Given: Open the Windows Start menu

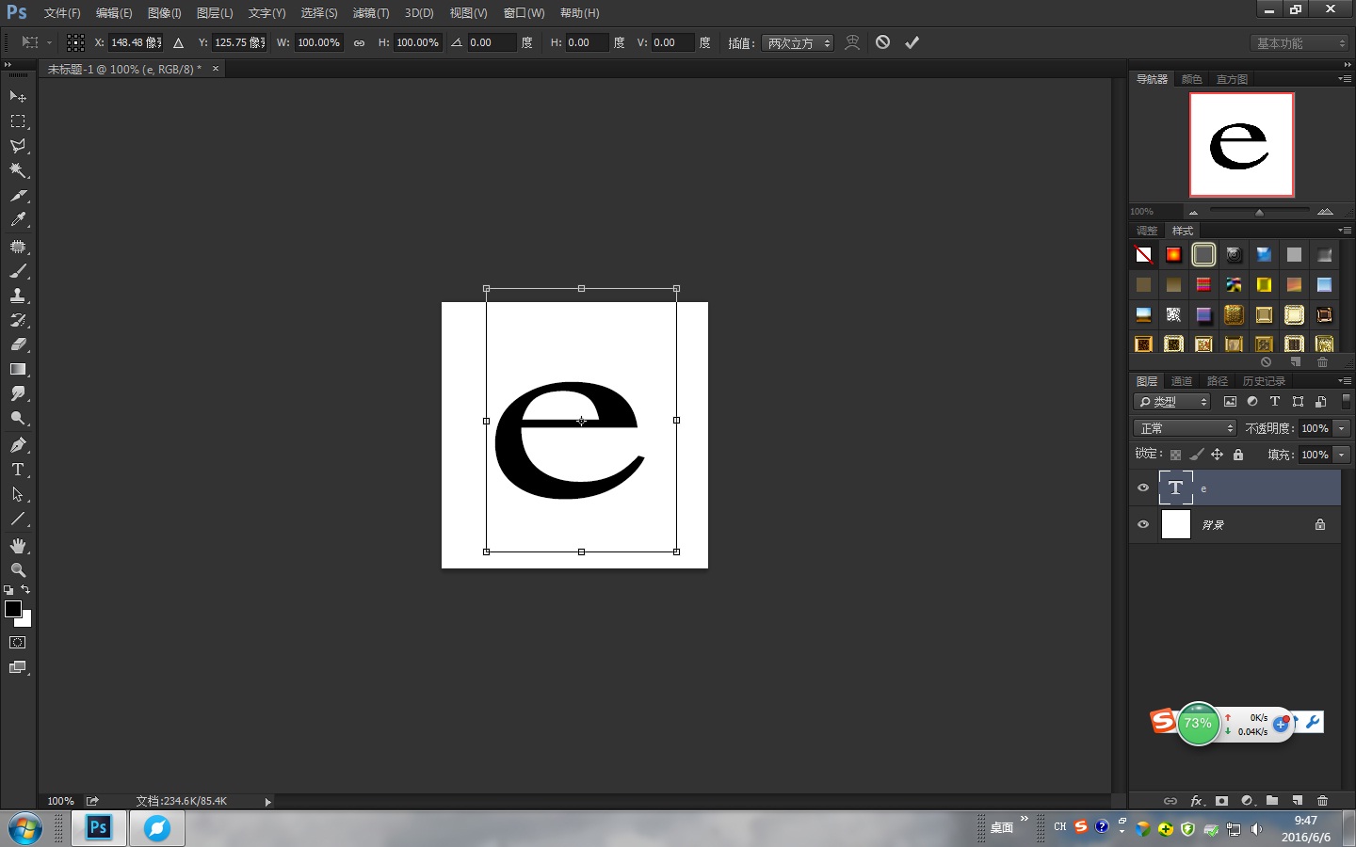Looking at the screenshot, I should 24,829.
